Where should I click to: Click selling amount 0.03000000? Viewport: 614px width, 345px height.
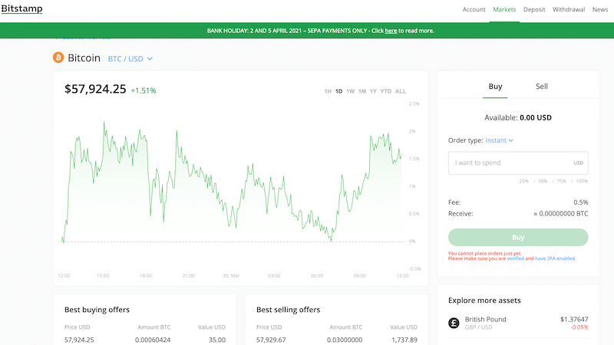tap(345, 340)
